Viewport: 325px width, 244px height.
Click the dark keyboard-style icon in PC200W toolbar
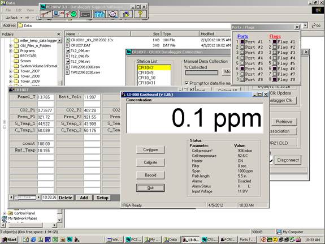(x=85, y=14)
